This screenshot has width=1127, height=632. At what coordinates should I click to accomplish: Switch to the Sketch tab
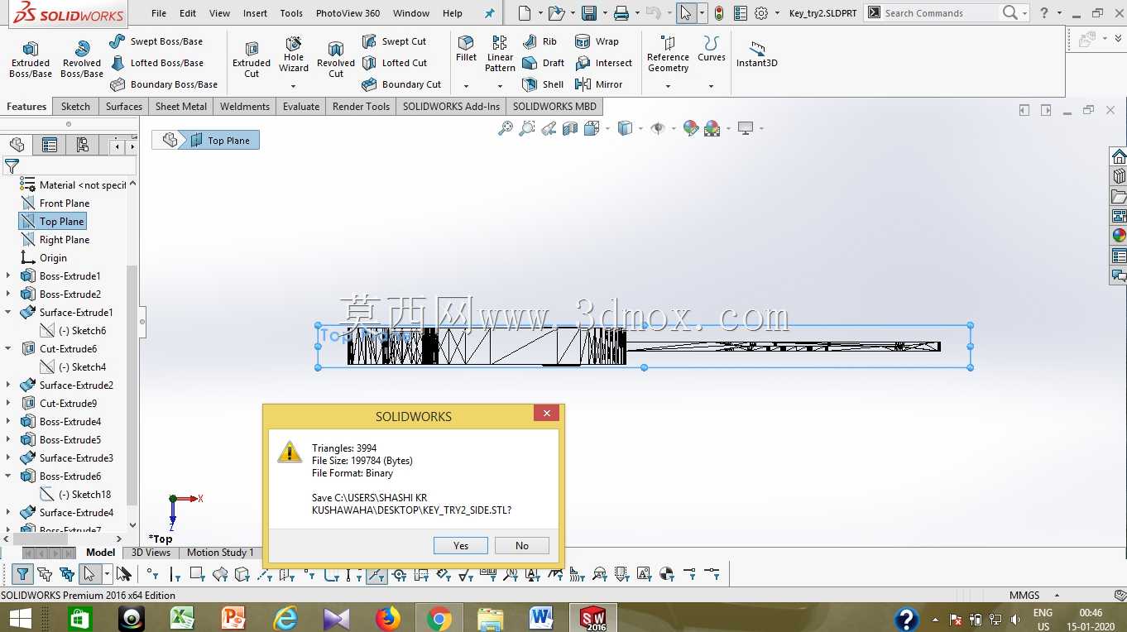[x=75, y=107]
